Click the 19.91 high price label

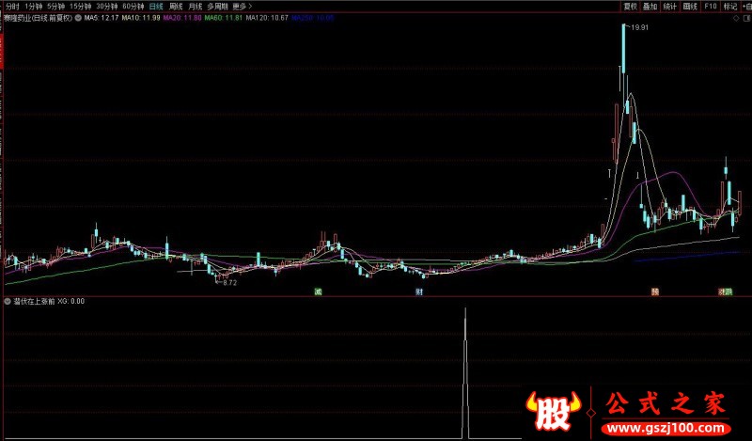(639, 27)
